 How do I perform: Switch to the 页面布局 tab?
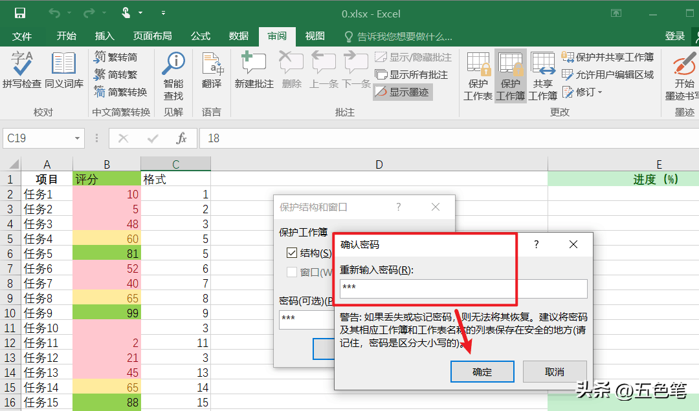pyautogui.click(x=153, y=36)
